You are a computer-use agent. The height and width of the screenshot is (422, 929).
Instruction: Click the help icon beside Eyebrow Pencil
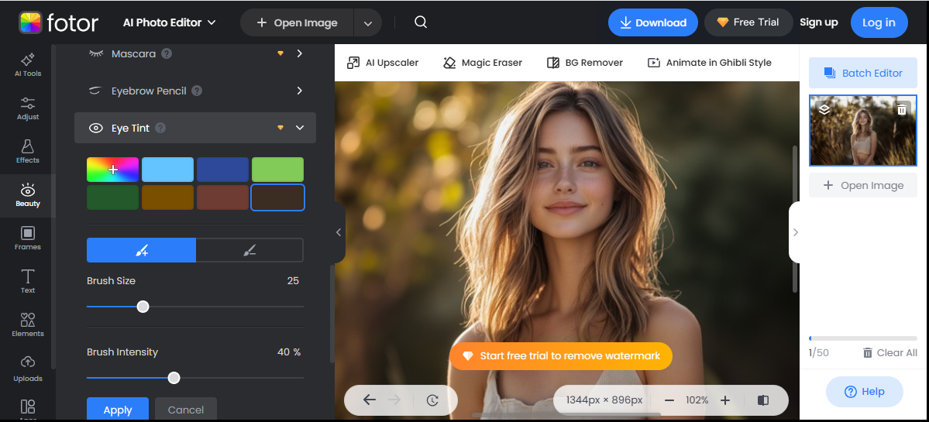point(197,91)
